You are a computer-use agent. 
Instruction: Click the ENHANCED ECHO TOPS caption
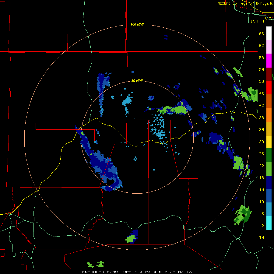pyautogui.click(x=107, y=272)
